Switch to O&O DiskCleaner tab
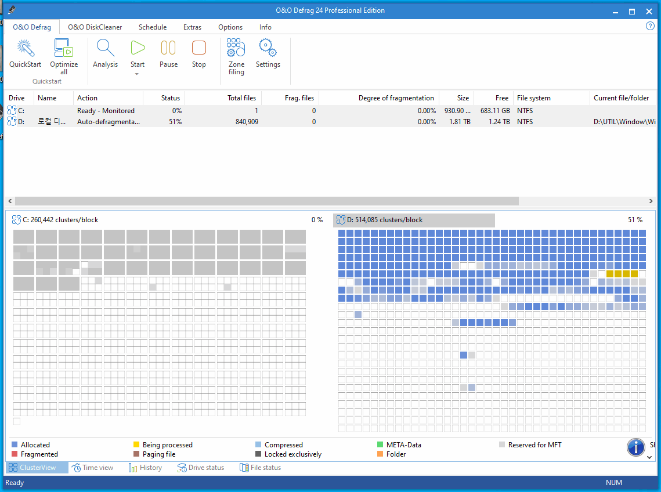 point(95,27)
